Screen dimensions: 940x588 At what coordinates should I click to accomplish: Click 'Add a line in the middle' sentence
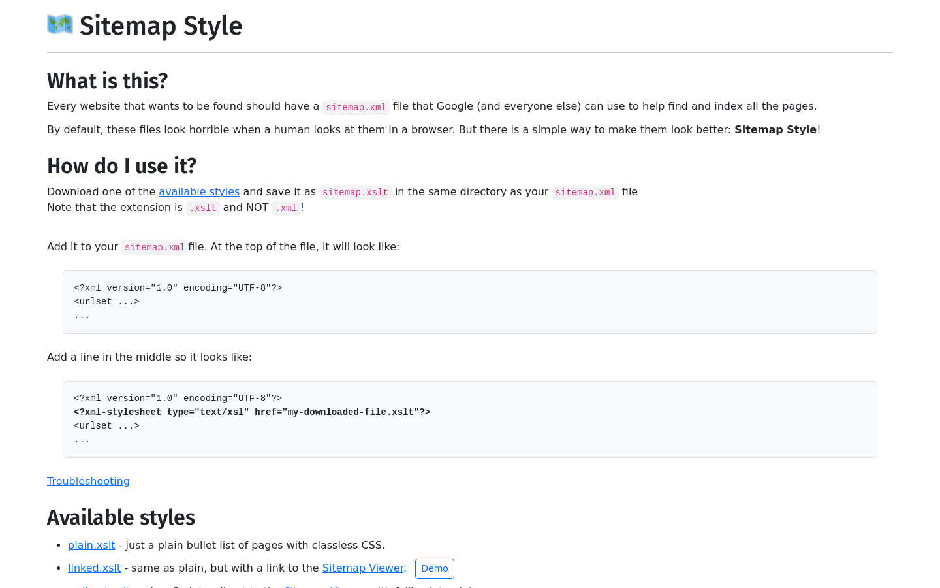149,357
